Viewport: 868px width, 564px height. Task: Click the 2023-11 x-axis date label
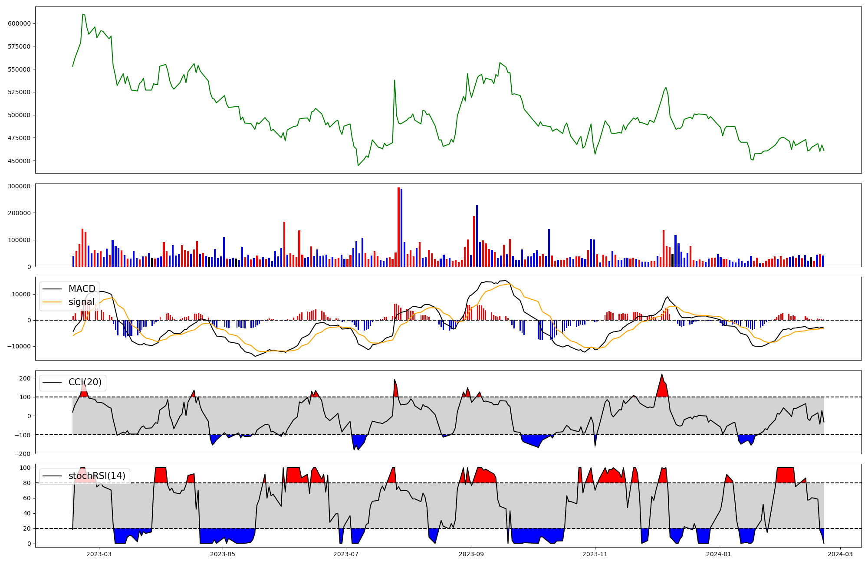[x=595, y=554]
